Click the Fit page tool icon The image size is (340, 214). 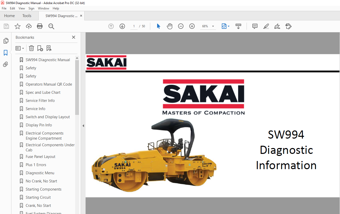click(224, 26)
